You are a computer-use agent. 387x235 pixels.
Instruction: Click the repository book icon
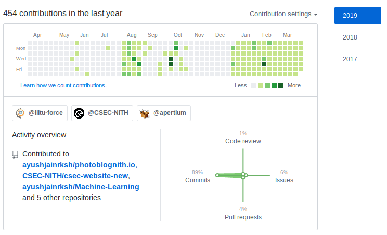(x=15, y=154)
